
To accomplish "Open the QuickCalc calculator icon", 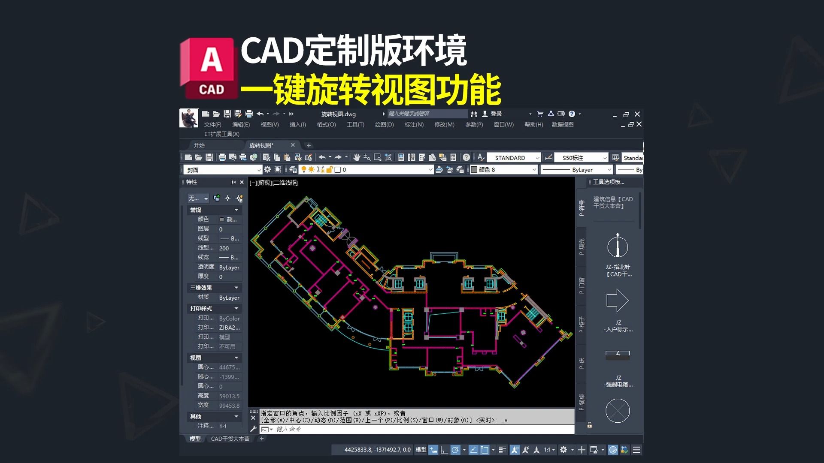I will (453, 157).
